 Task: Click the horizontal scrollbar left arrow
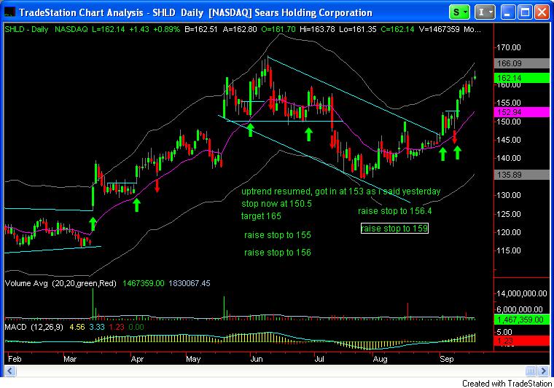point(10,371)
